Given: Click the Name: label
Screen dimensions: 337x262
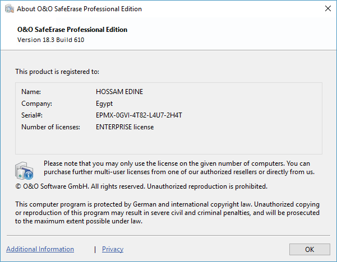Looking at the screenshot, I should pos(31,92).
